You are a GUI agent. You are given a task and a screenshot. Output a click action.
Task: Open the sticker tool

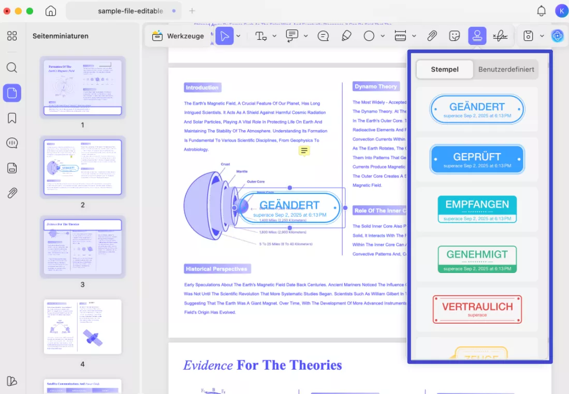(x=455, y=36)
